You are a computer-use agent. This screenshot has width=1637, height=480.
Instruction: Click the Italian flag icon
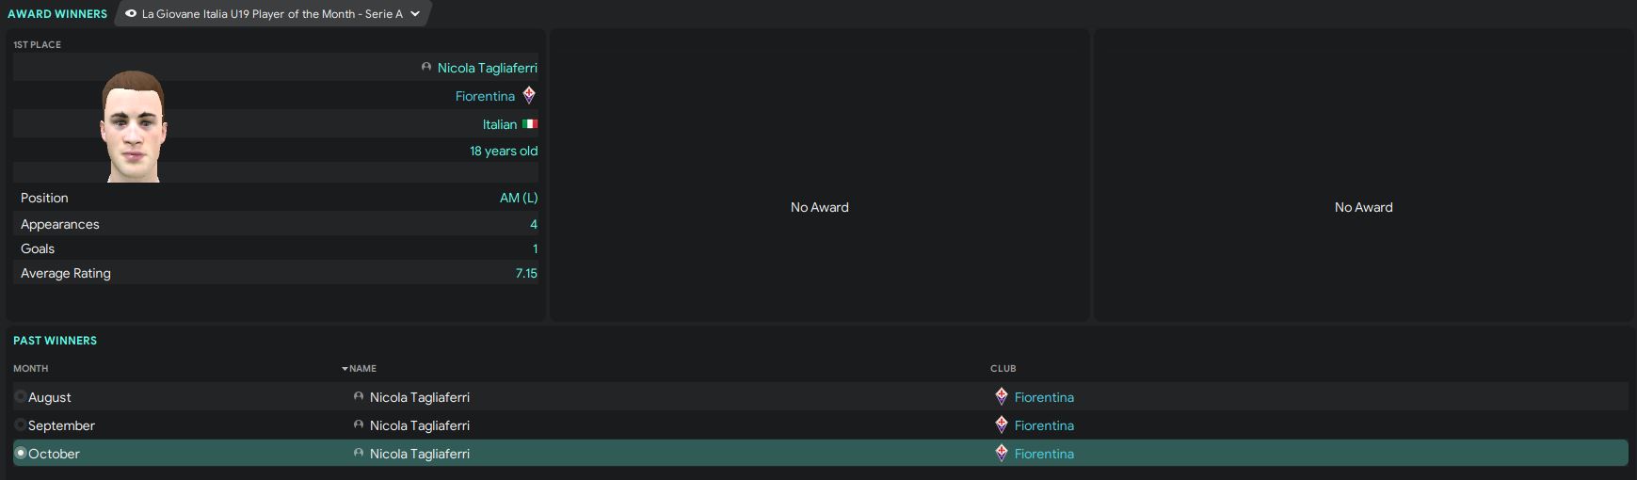530,124
